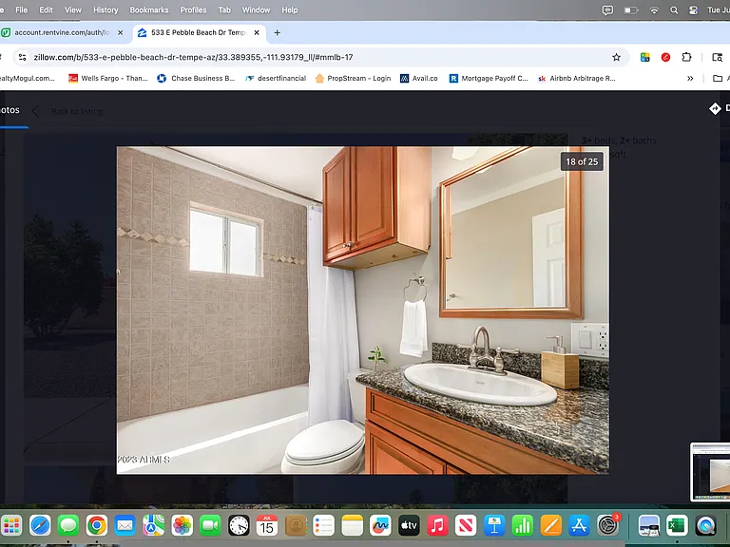Open a new browser tab
Image resolution: width=730 pixels, height=547 pixels.
coord(277,32)
